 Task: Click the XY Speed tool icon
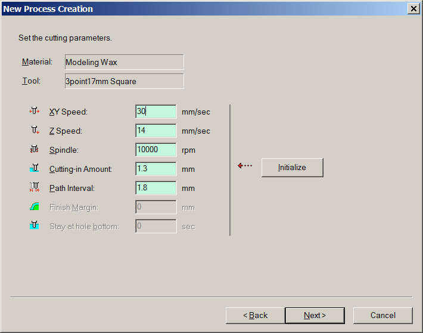(35, 111)
